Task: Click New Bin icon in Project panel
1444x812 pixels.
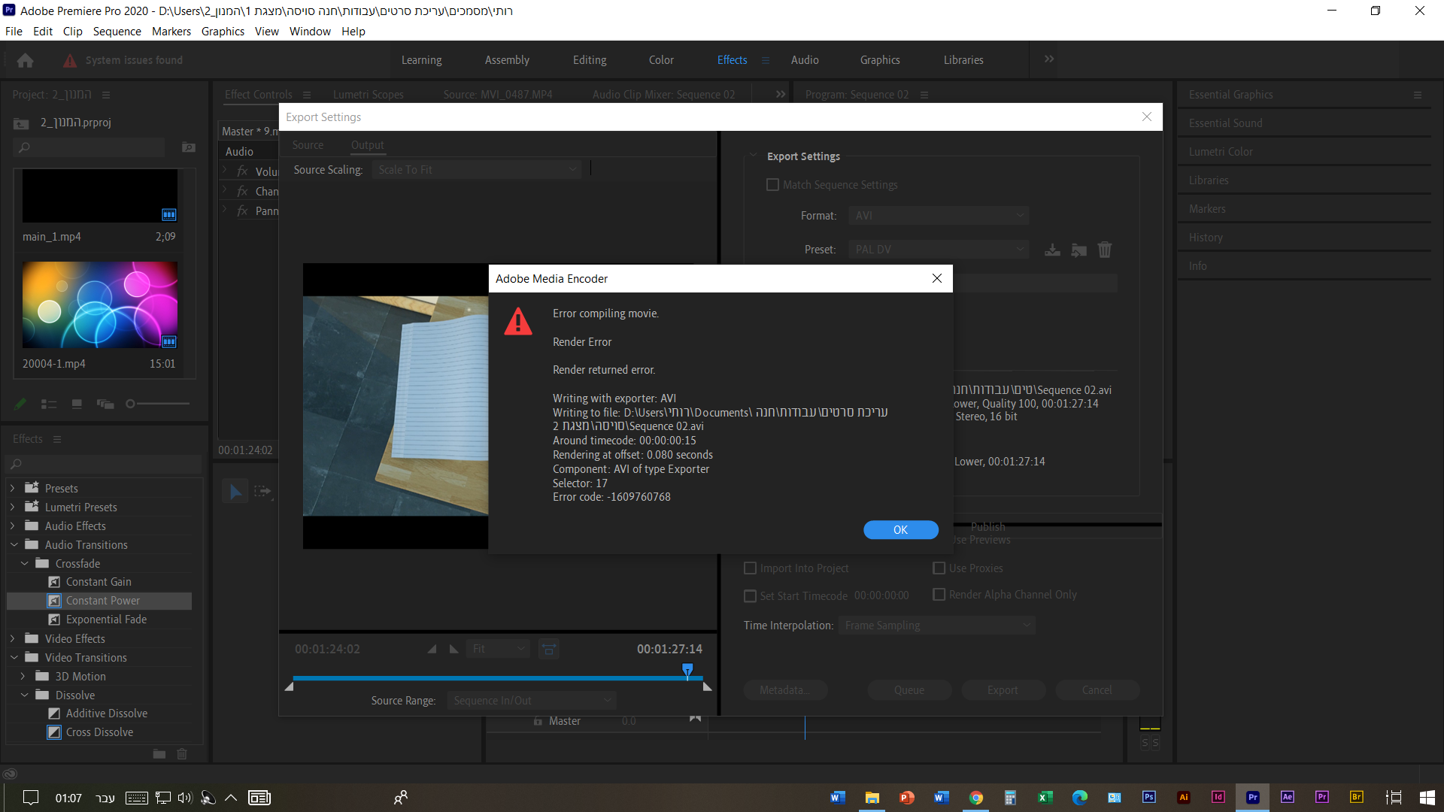Action: (x=189, y=147)
